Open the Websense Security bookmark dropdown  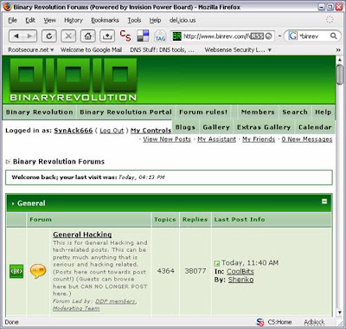click(x=238, y=50)
